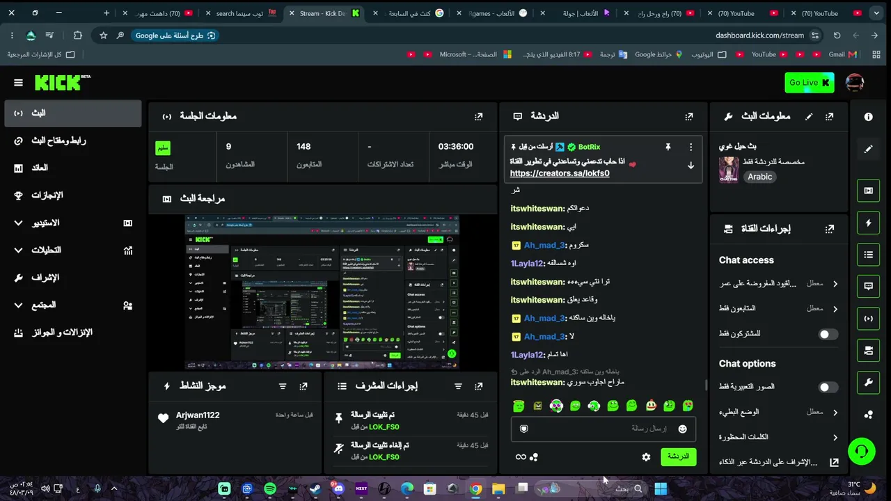Viewport: 891px width, 501px height.
Task: Toggle list moderator-actions panel in right sidebar
Action: pyautogui.click(x=868, y=255)
